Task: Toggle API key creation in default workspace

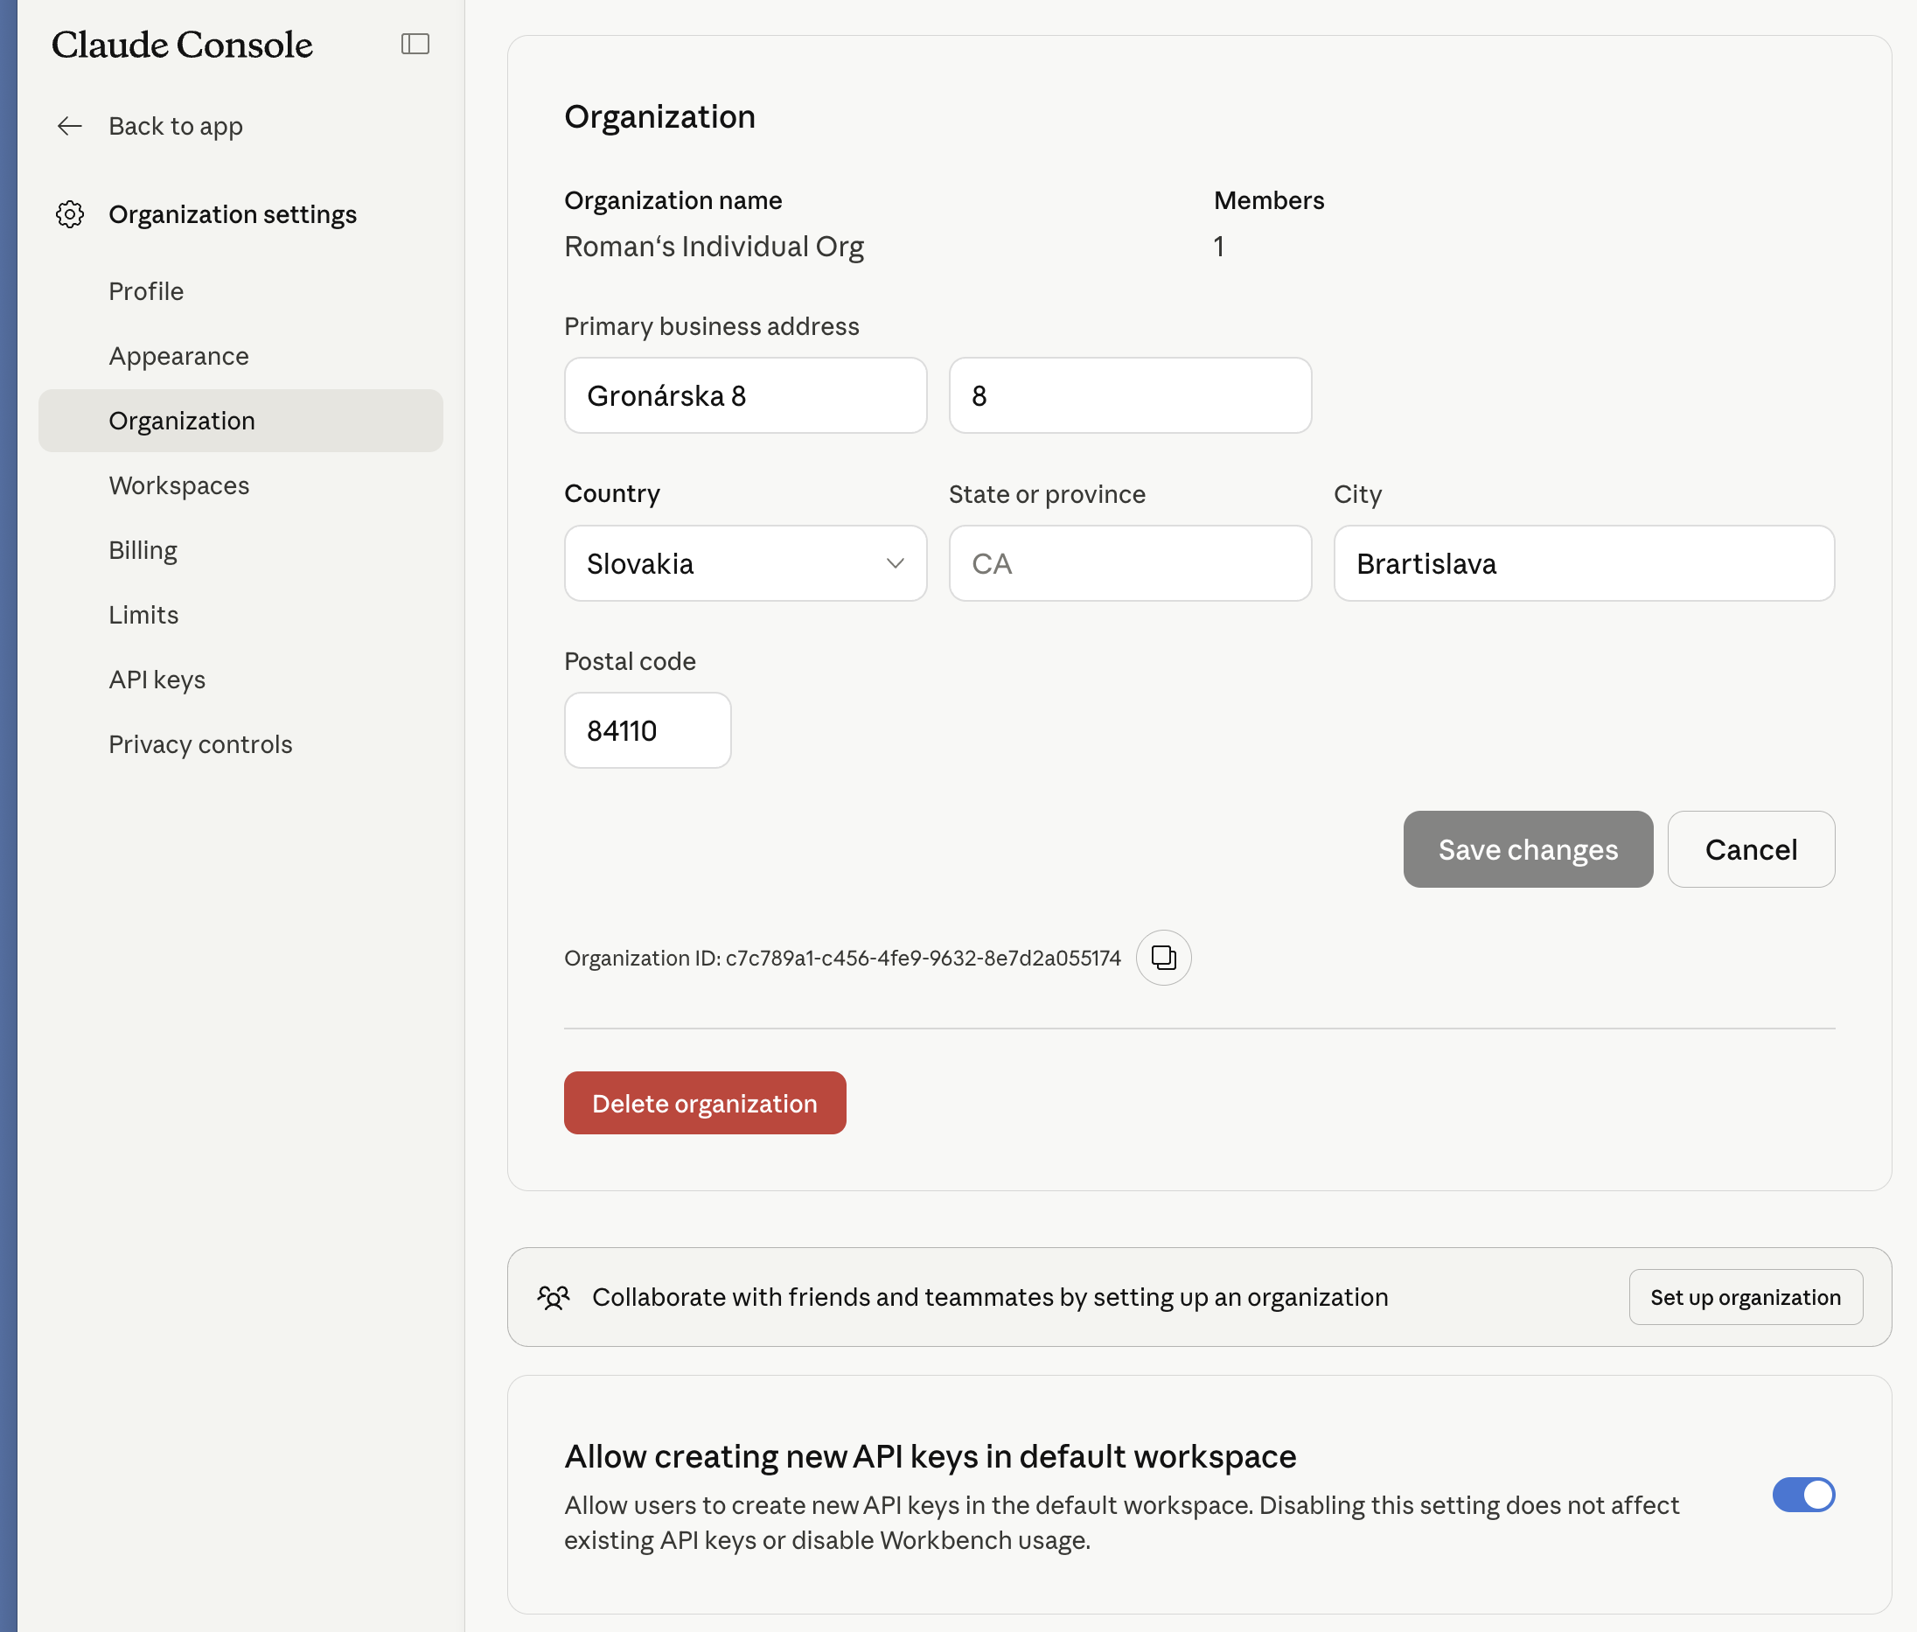Action: coord(1803,1494)
